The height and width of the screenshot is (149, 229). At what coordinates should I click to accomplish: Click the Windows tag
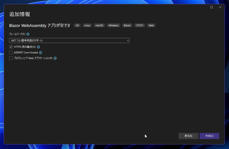pos(114,25)
